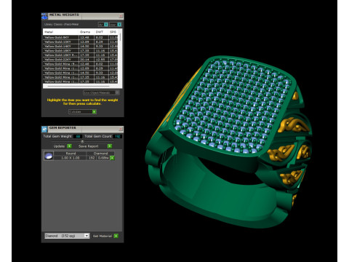Click the Metal column header

pos(61,32)
